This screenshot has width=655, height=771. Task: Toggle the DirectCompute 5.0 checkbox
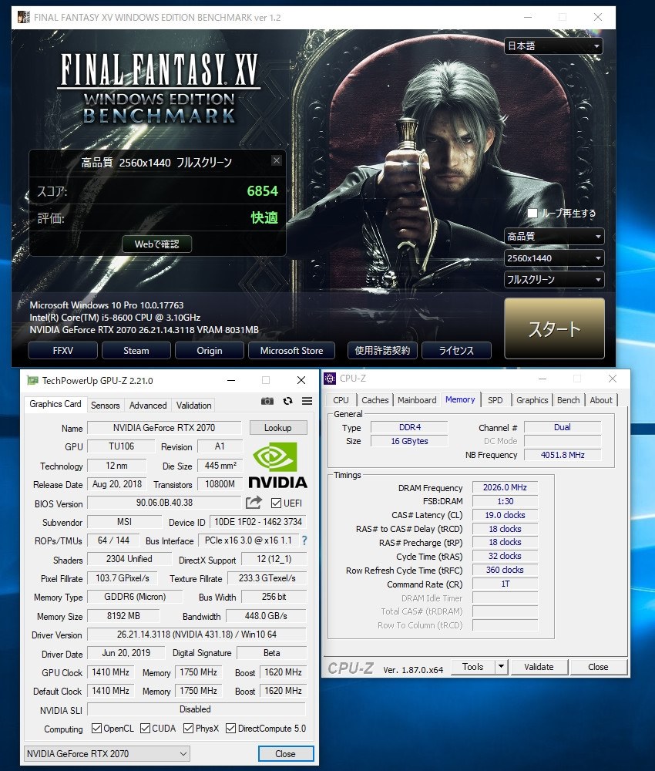[230, 729]
